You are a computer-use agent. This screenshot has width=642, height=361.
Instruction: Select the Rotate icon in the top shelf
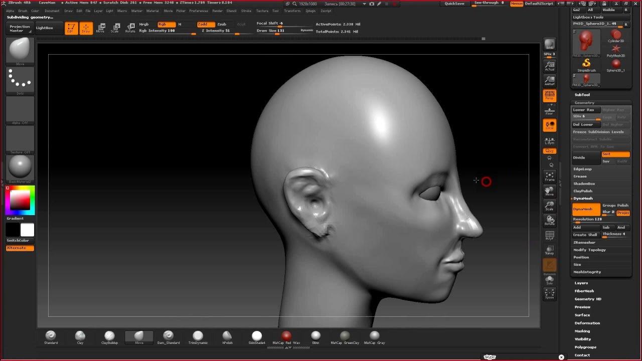(x=130, y=28)
